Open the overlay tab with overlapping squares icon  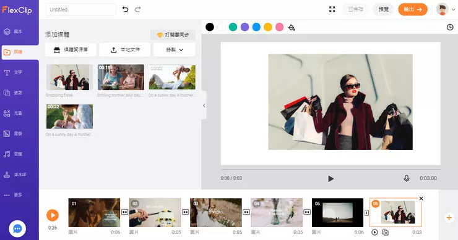[13, 93]
